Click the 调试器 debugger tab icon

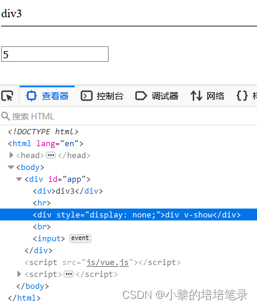pos(141,96)
